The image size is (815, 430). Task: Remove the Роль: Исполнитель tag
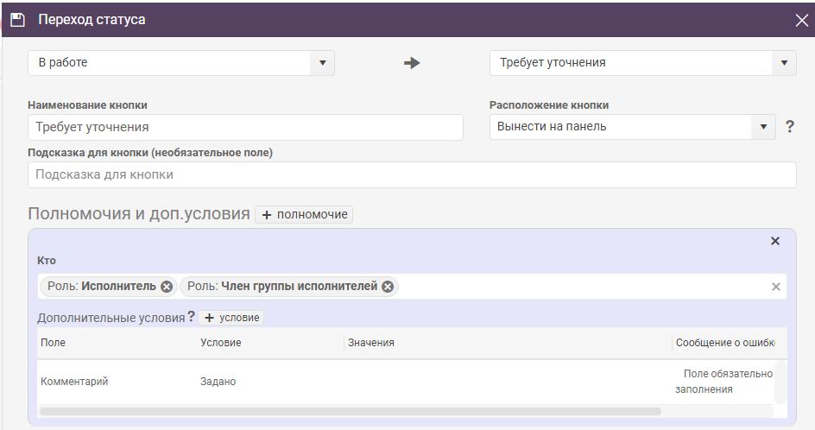167,287
